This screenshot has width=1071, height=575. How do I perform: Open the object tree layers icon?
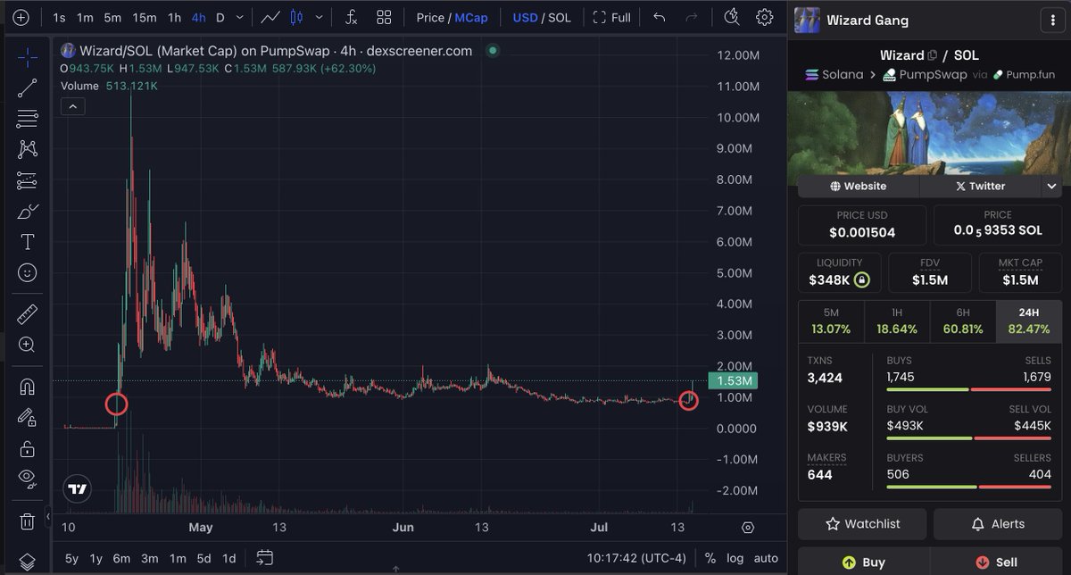[x=28, y=562]
